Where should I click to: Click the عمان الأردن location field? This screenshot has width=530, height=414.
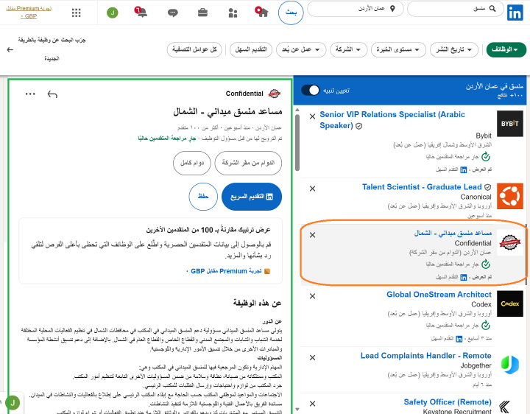click(x=356, y=9)
